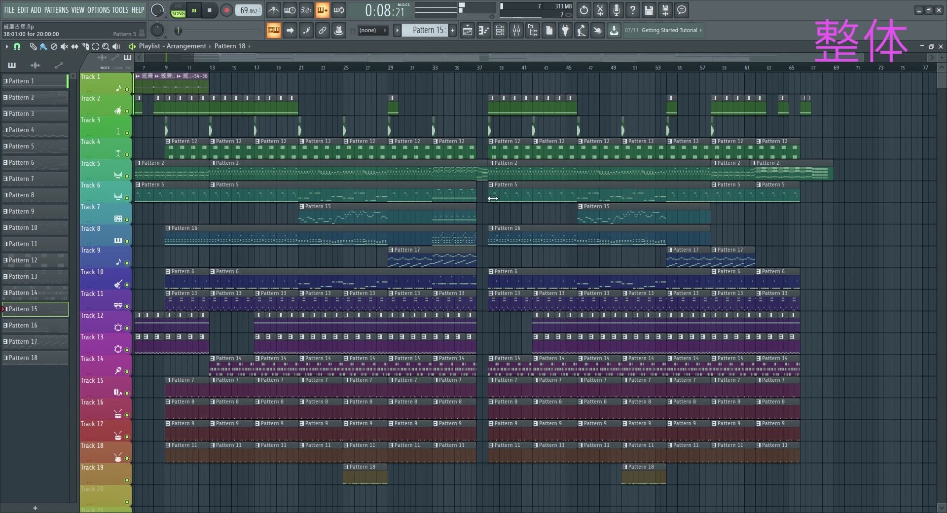This screenshot has width=947, height=513.
Task: Open the Pattern 18 breadcrumb dropdown
Action: (x=230, y=46)
